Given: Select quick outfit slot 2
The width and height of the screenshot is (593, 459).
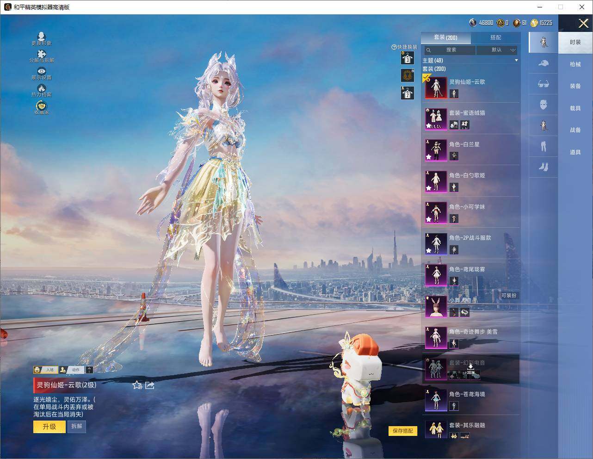Looking at the screenshot, I should point(407,93).
